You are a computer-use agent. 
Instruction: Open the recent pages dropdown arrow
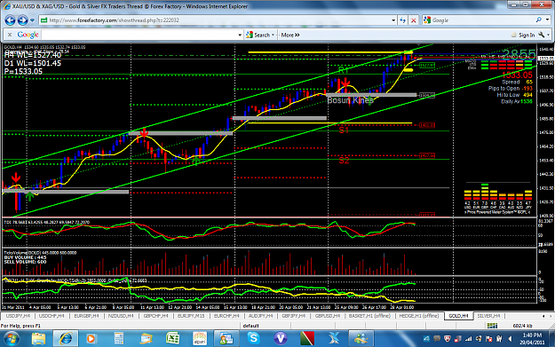(x=32, y=20)
